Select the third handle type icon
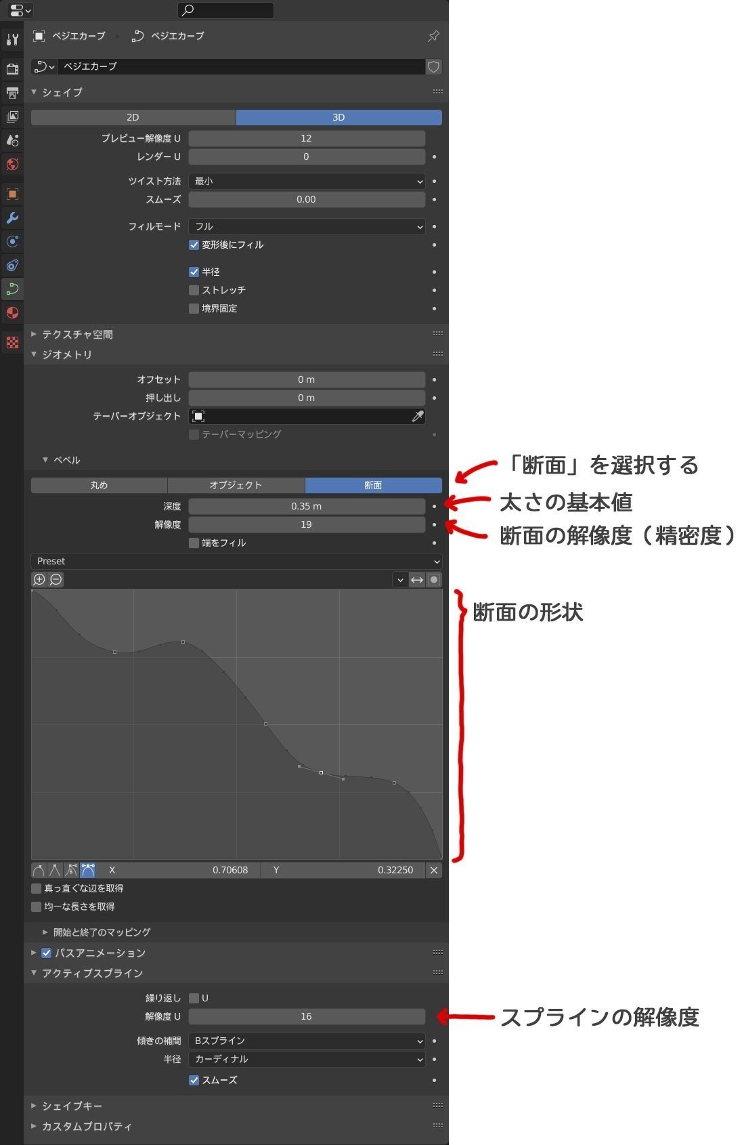The image size is (742, 1145). pos(71,870)
